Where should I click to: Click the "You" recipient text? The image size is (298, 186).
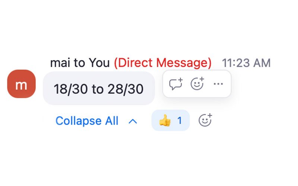pos(99,63)
